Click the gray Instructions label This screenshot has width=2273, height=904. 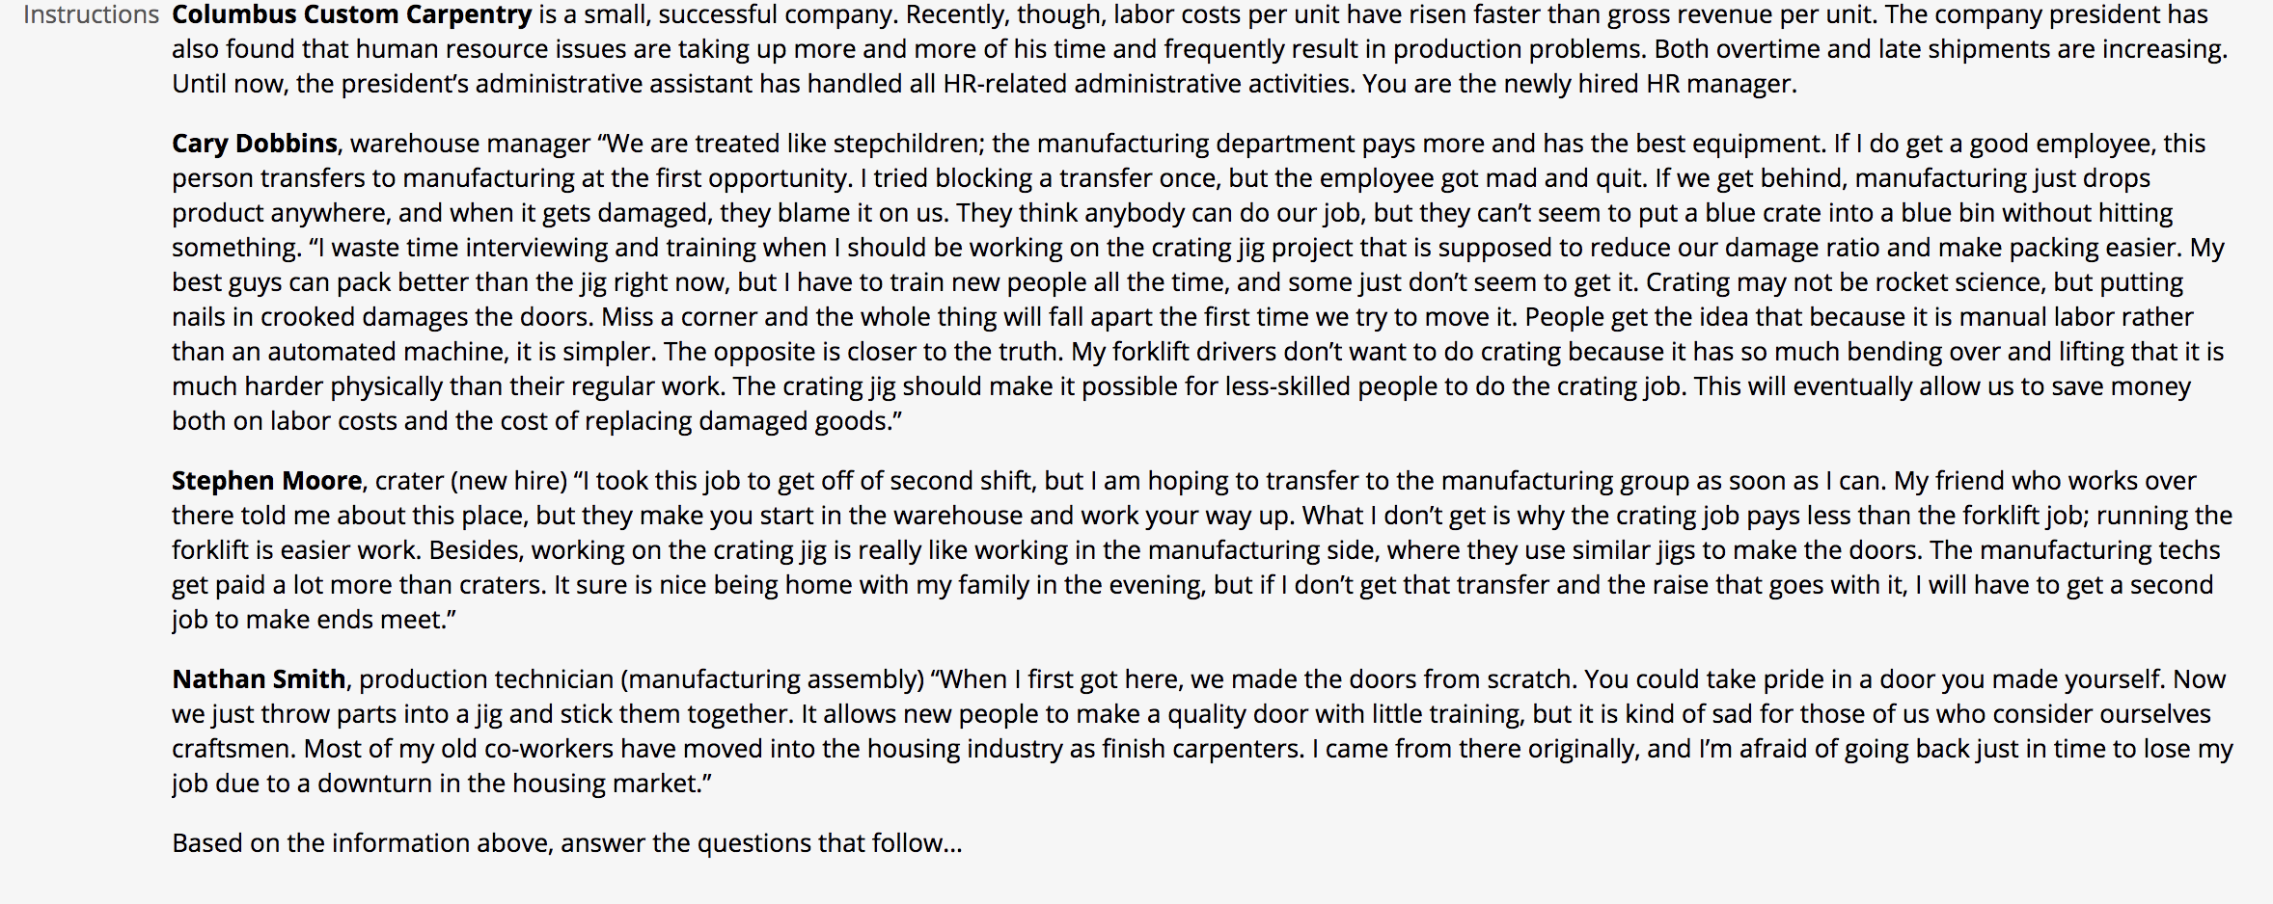pos(91,14)
